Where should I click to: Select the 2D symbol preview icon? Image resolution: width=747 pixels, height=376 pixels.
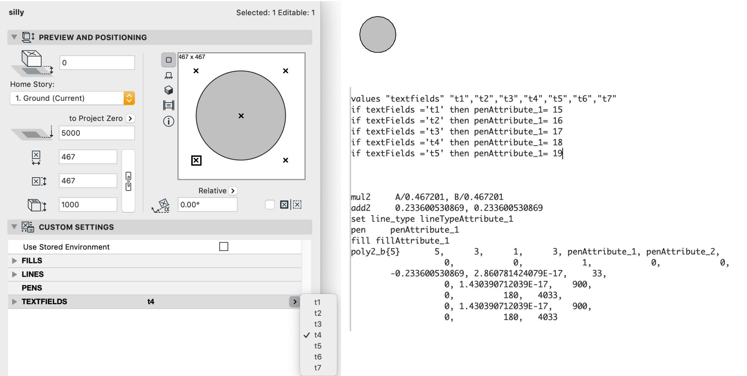point(168,60)
